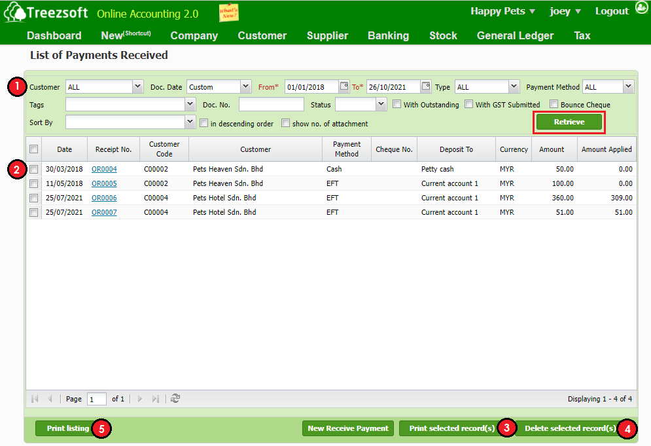
Task: Click the What's New sticky note icon
Action: [x=229, y=12]
